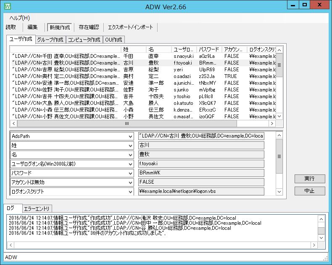
Task: Sort by the パスワード column header
Action: point(209,49)
